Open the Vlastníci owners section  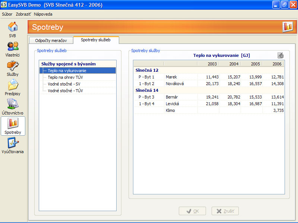[x=13, y=49]
